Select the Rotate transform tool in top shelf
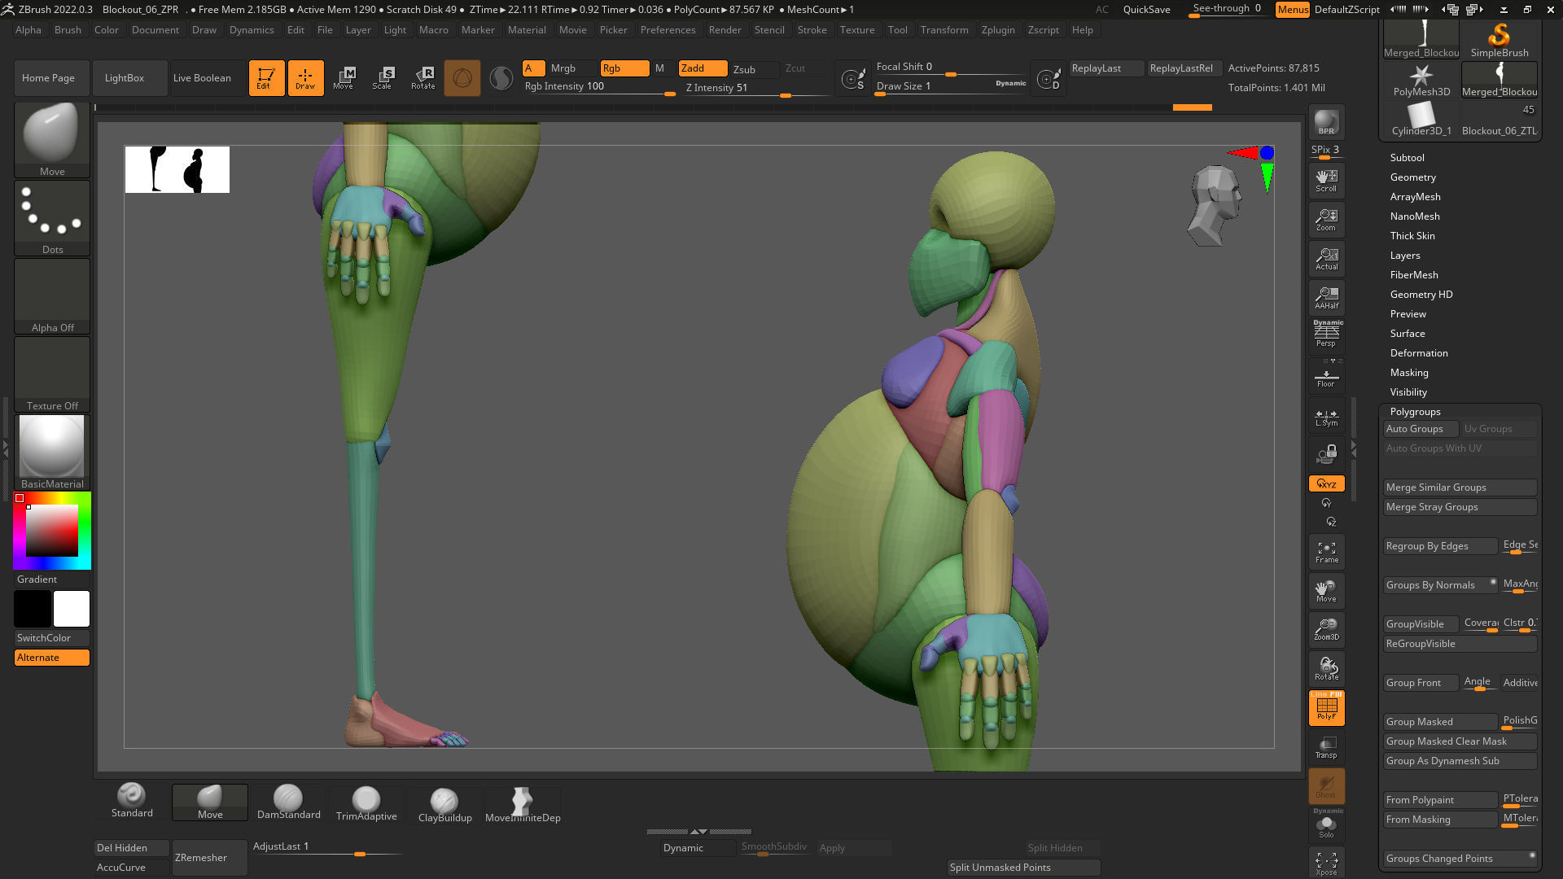The height and width of the screenshot is (879, 1563). coord(422,78)
